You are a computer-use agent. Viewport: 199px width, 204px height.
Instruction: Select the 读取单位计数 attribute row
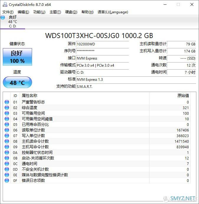click(97, 130)
